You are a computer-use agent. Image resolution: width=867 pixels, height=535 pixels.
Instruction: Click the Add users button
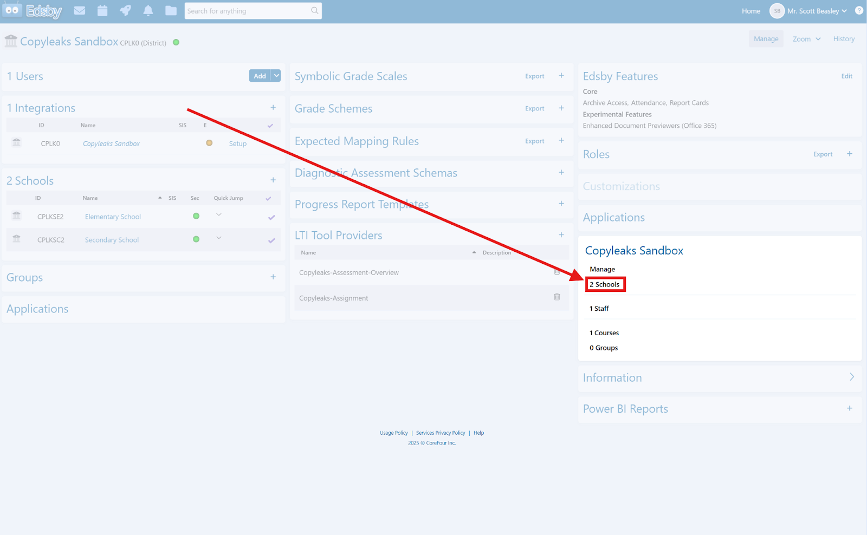coord(260,76)
